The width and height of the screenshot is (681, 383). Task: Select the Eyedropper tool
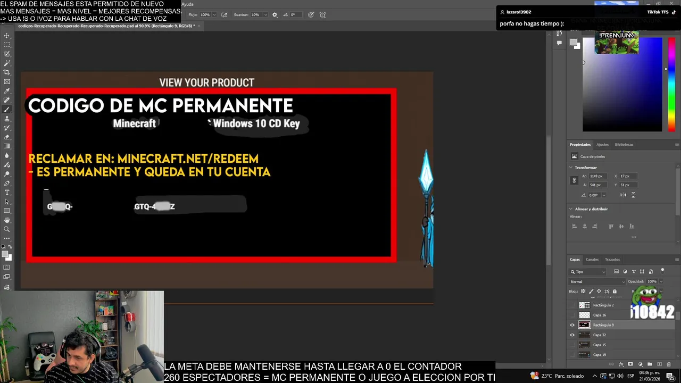(7, 91)
